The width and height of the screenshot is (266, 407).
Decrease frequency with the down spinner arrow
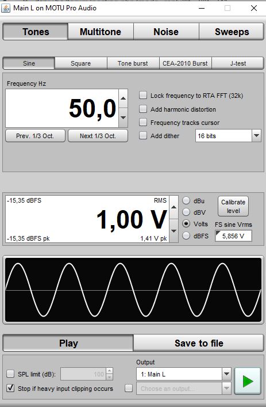[124, 117]
